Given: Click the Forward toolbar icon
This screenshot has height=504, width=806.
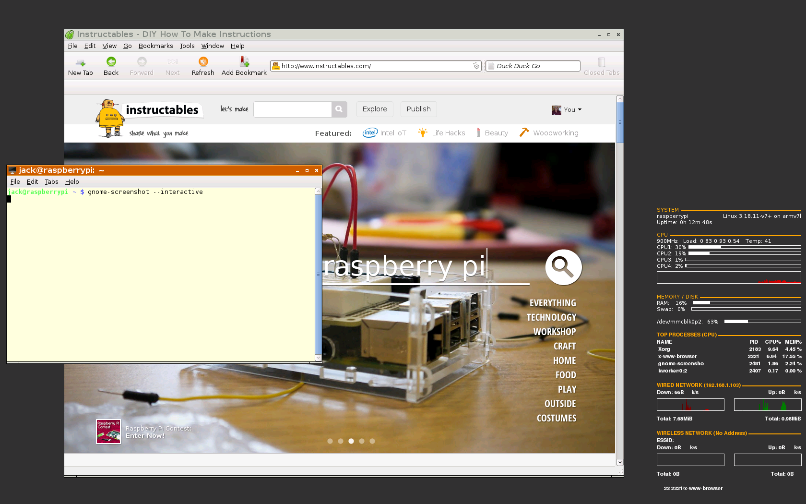Looking at the screenshot, I should tap(142, 61).
